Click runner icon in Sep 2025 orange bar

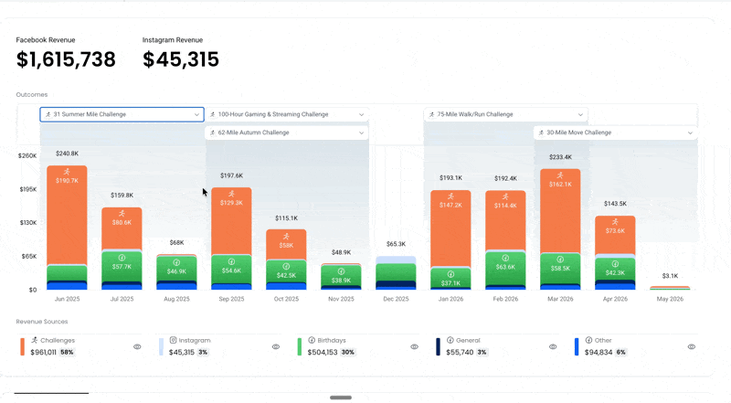(x=231, y=194)
